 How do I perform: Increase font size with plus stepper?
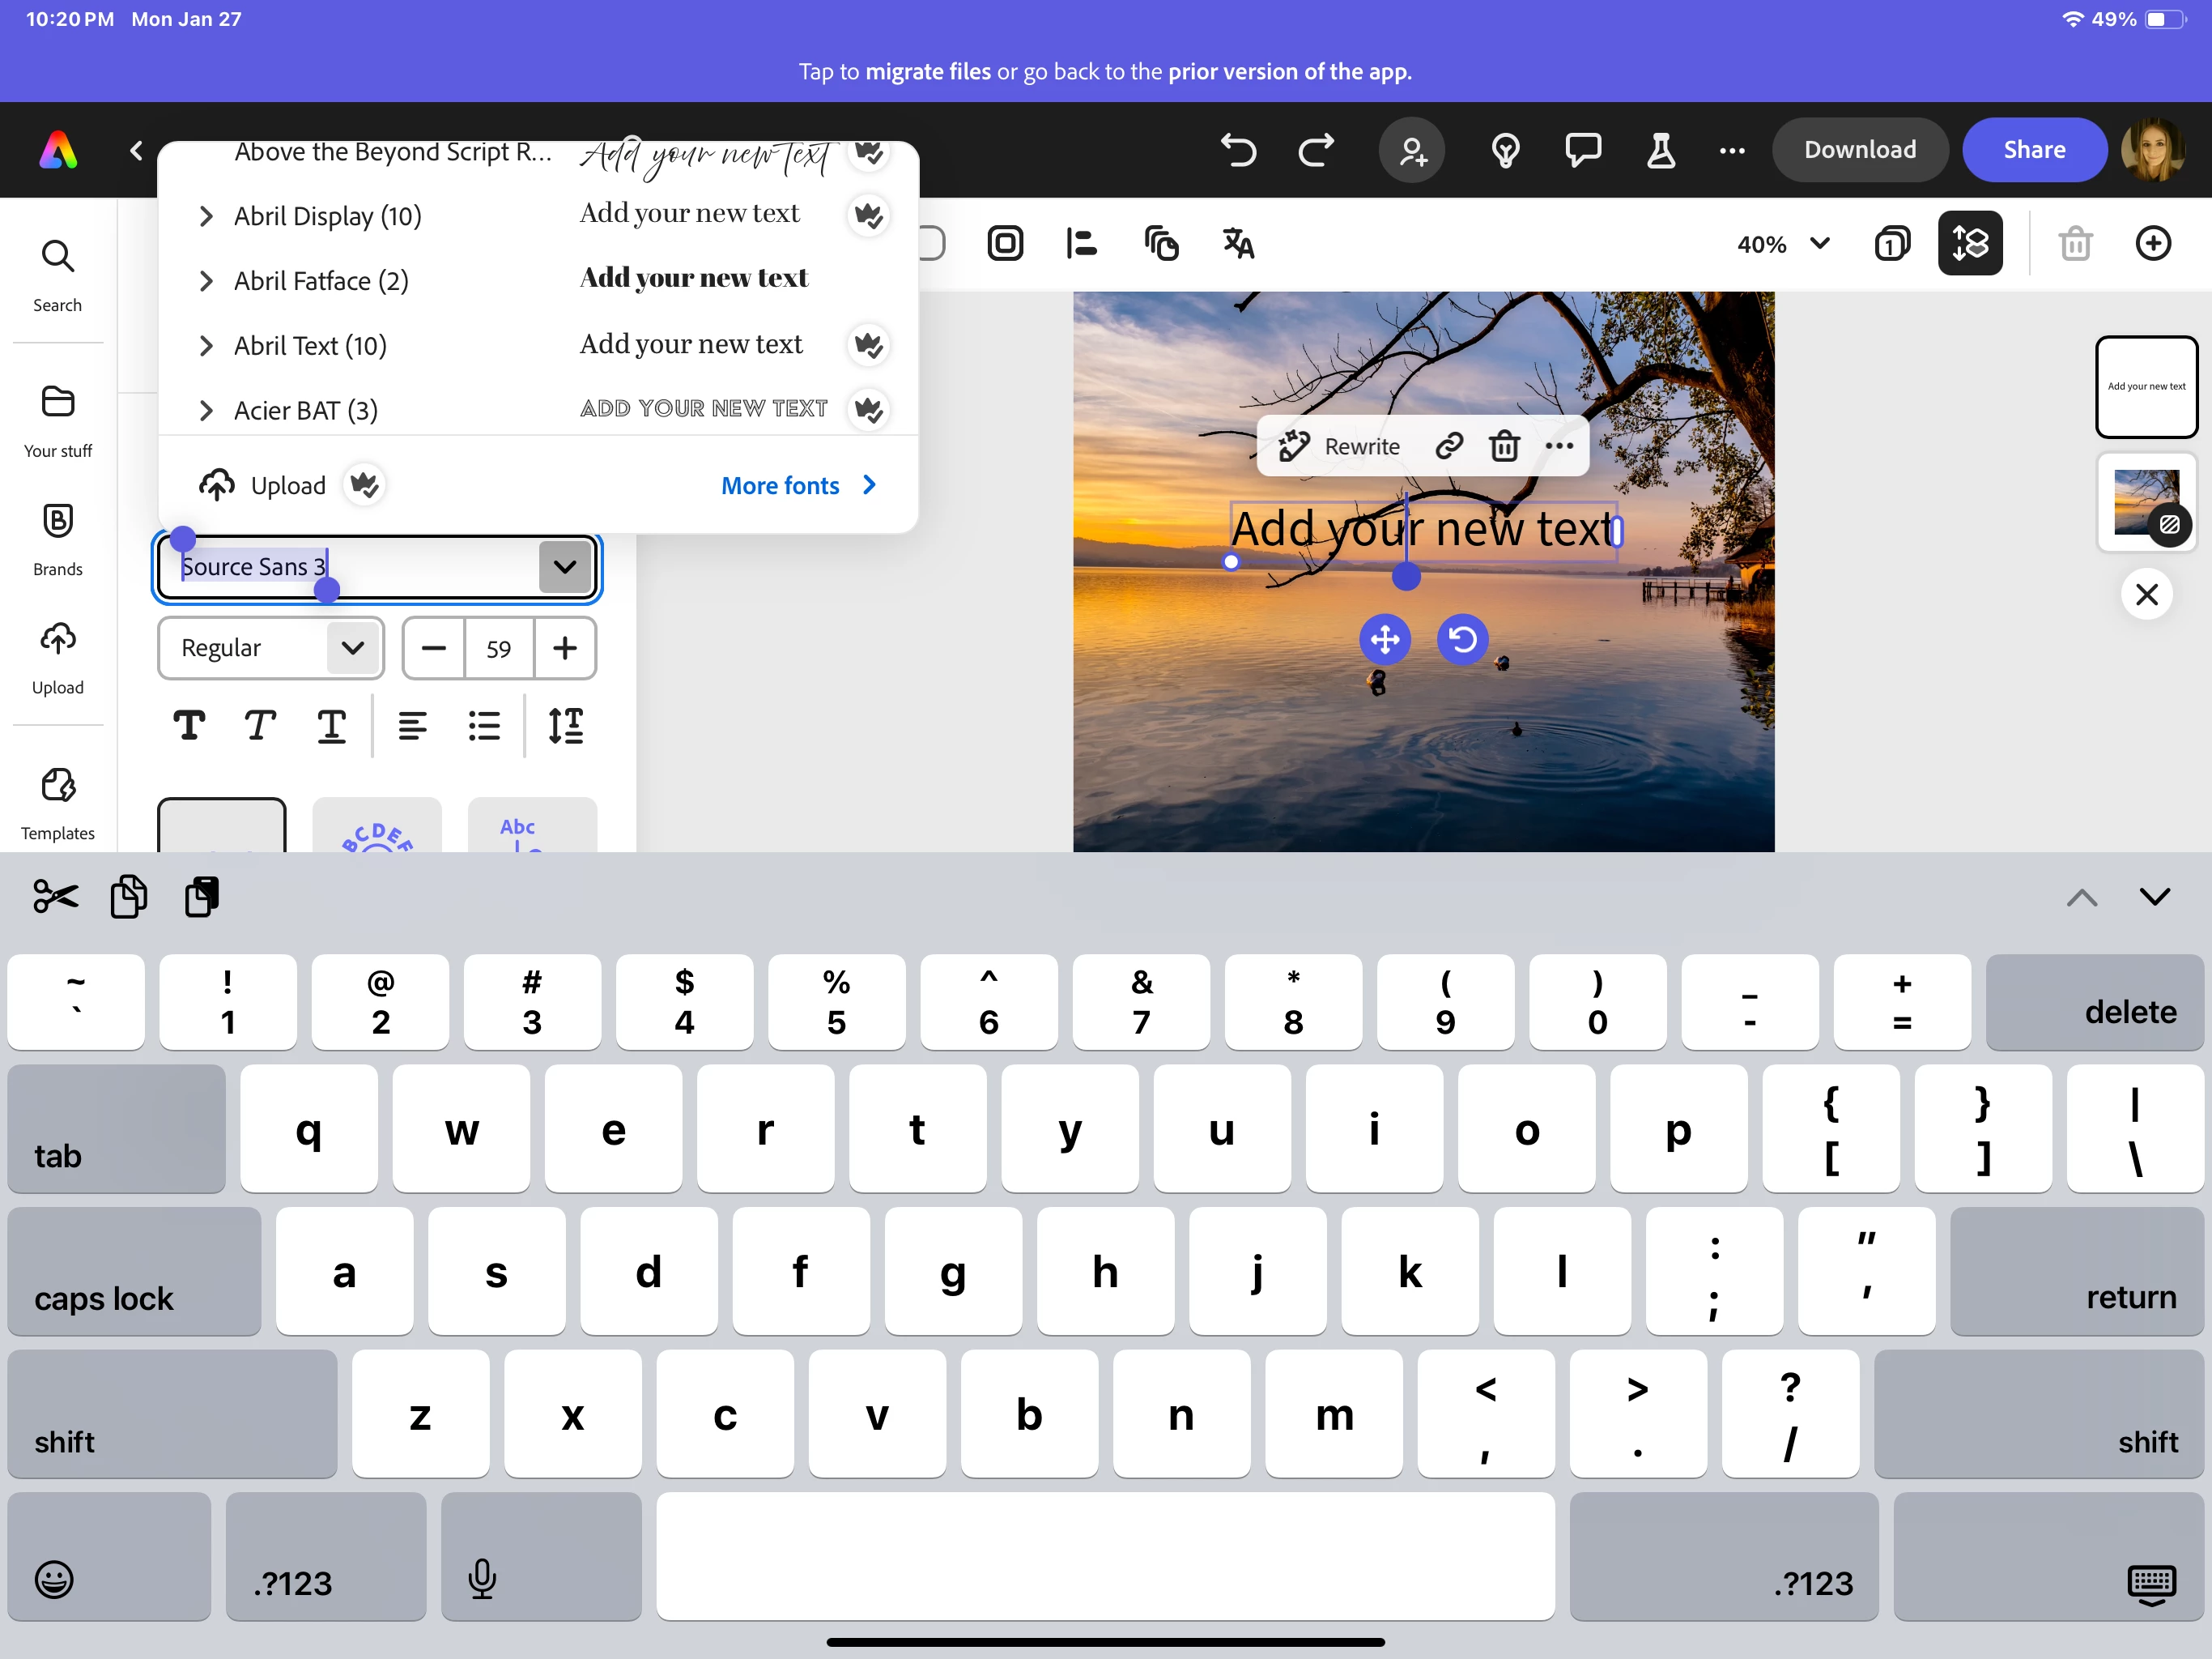(565, 648)
